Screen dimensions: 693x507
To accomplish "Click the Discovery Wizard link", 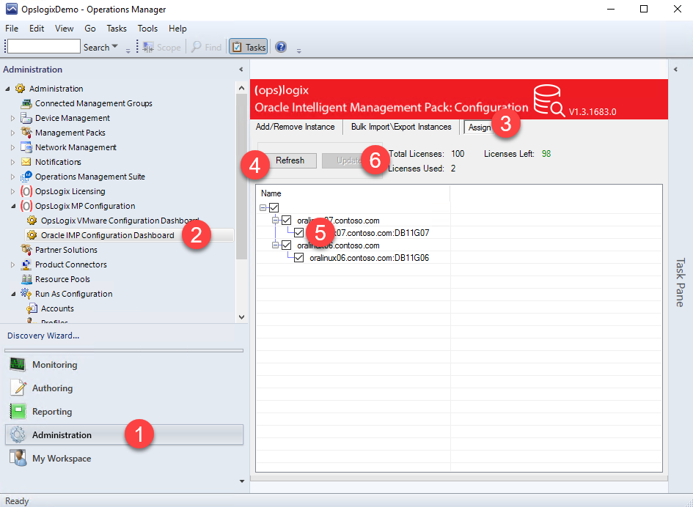I will tap(43, 336).
